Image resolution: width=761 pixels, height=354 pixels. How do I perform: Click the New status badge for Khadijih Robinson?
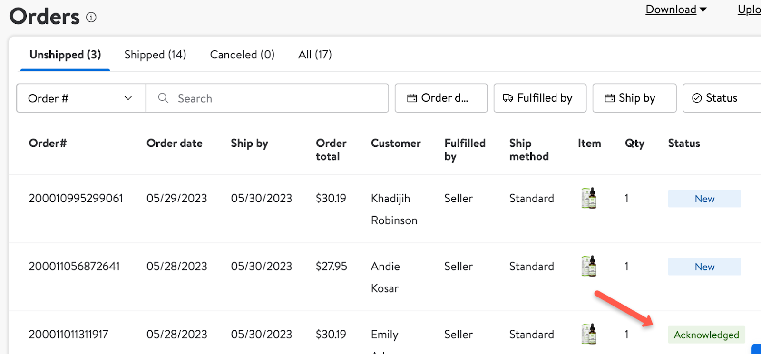(x=704, y=199)
